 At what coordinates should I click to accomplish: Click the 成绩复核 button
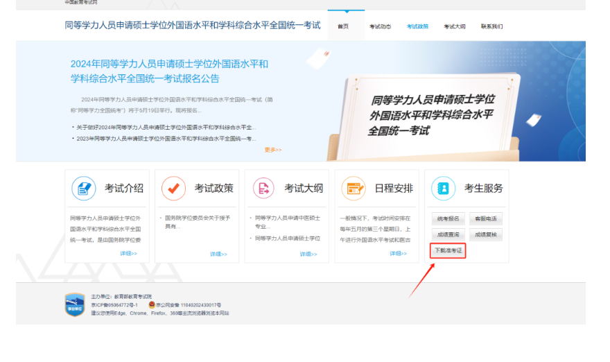point(485,234)
